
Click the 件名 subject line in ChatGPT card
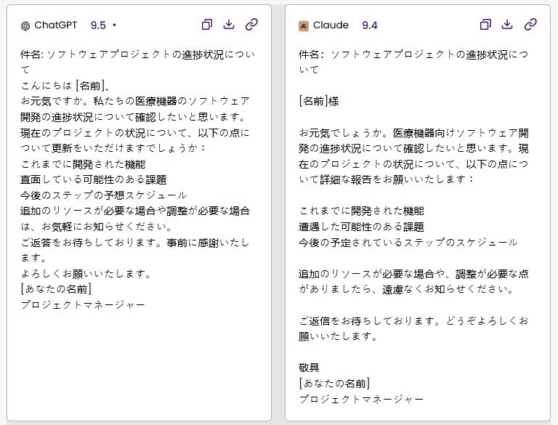click(x=147, y=54)
